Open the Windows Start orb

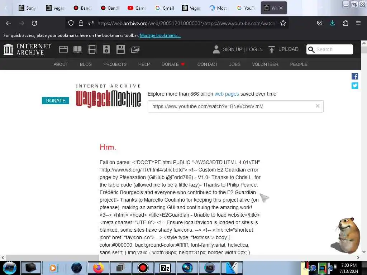click(x=9, y=268)
